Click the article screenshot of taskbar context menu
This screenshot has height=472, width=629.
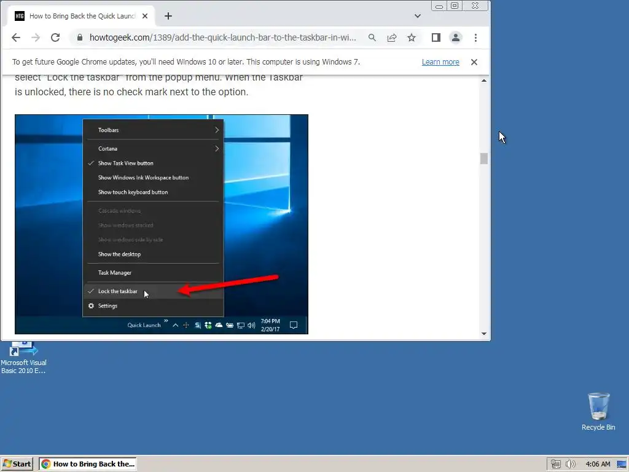click(162, 224)
